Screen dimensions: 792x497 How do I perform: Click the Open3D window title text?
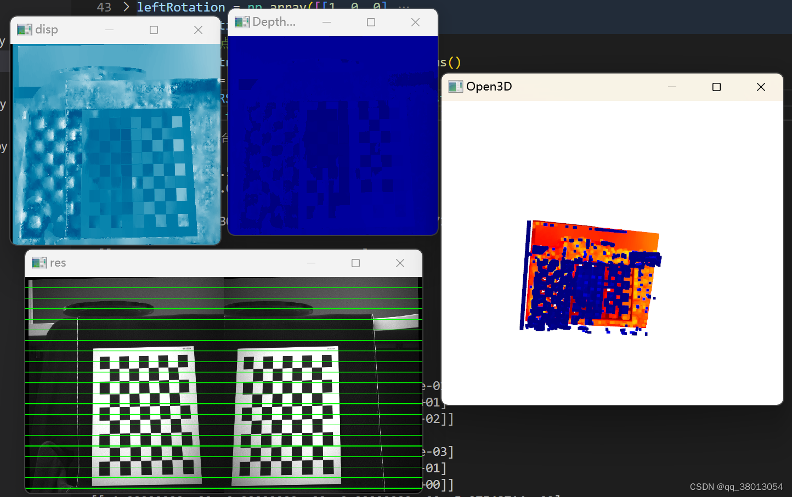489,87
